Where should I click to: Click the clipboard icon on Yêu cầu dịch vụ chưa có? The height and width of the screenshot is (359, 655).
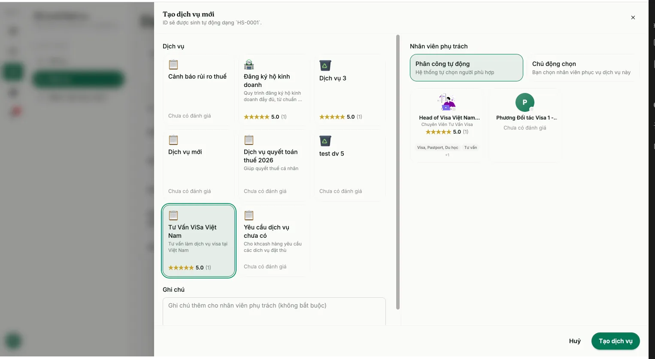click(x=249, y=215)
